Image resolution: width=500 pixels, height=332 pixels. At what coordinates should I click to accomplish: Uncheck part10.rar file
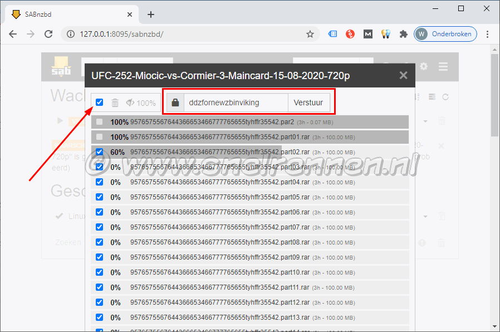coord(100,272)
